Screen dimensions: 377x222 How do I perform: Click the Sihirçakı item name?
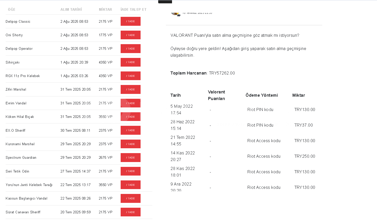tap(13, 62)
